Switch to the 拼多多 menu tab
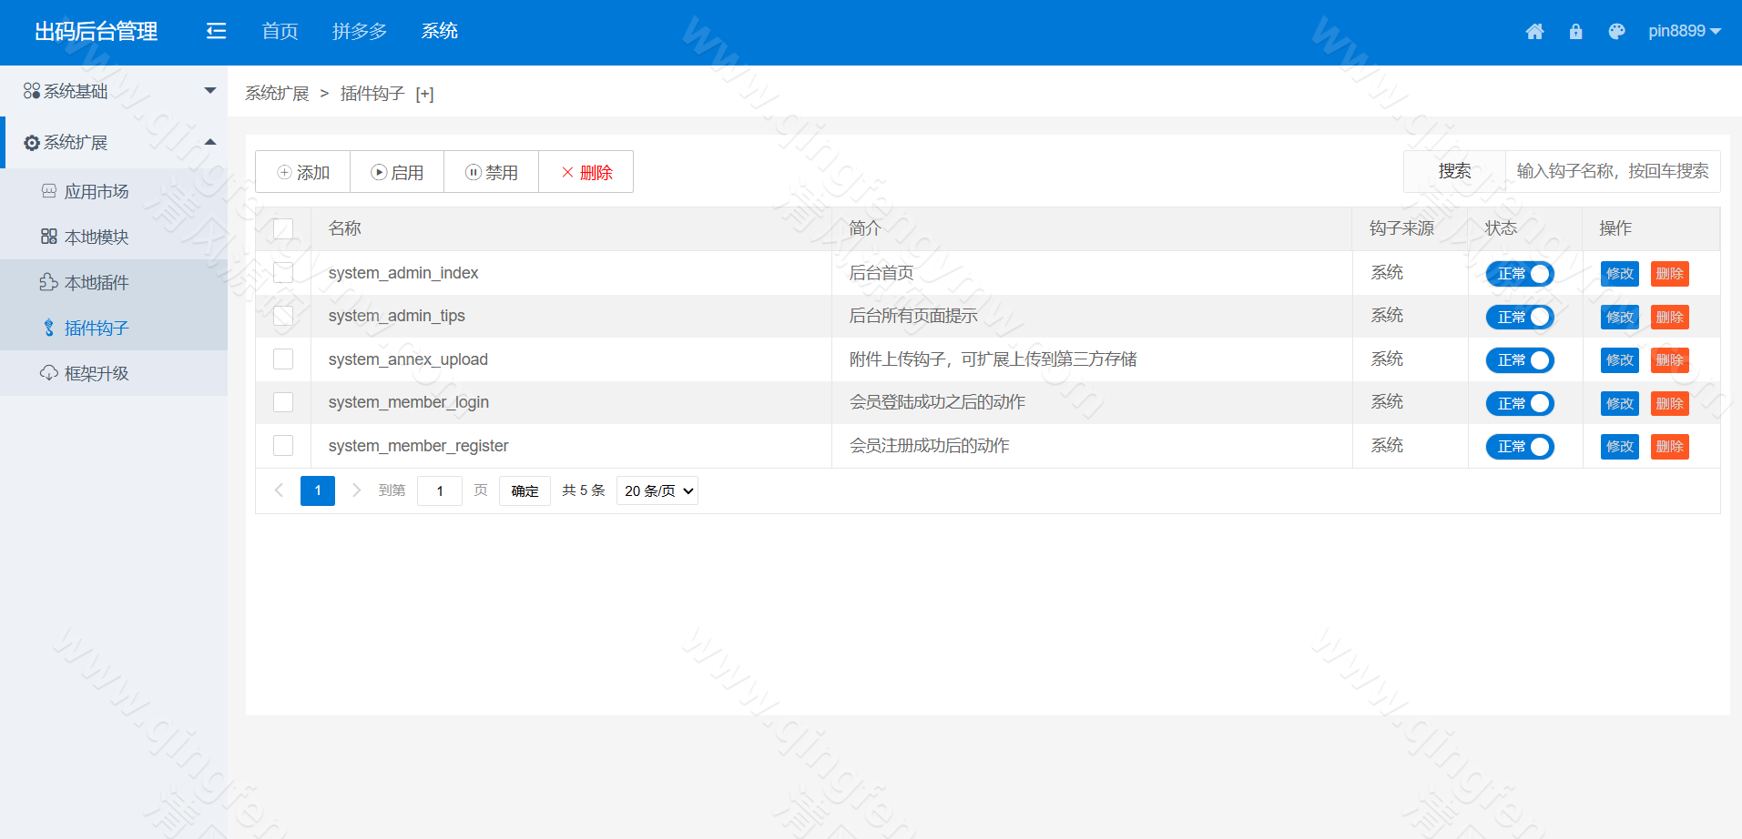Viewport: 1742px width, 839px height. pos(359,30)
